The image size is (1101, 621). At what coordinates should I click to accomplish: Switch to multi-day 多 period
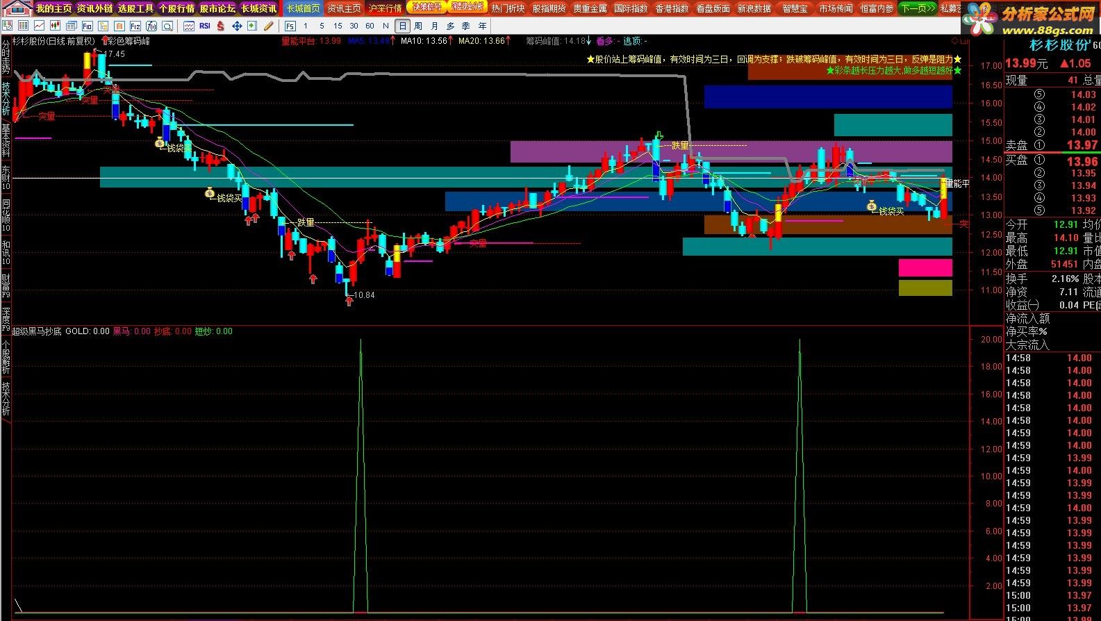point(450,26)
